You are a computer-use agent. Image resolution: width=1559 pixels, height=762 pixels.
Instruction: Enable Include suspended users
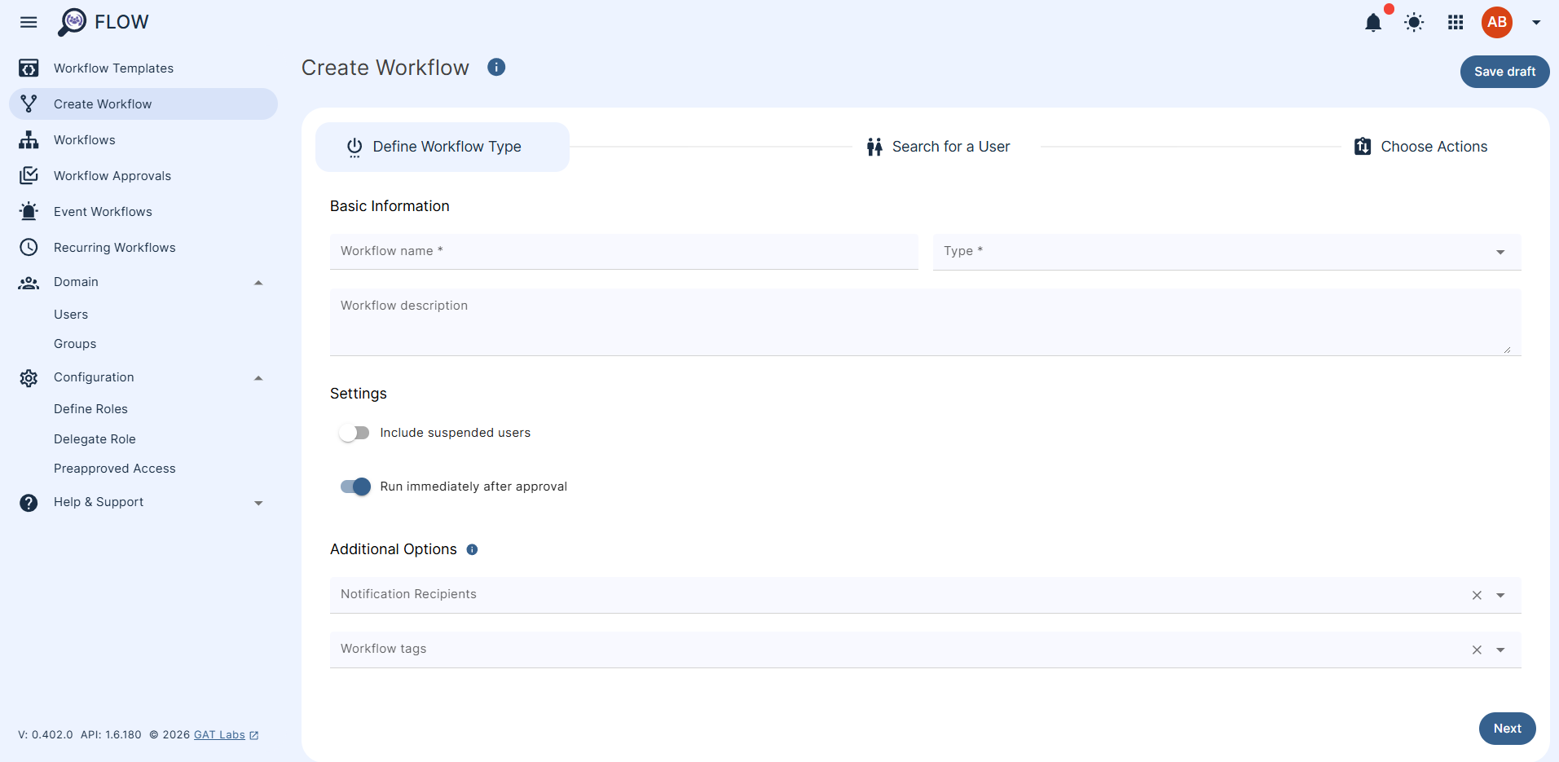[355, 432]
